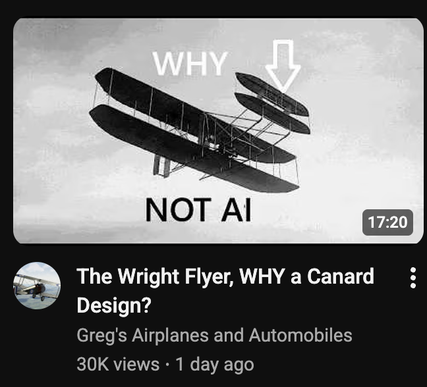This screenshot has height=387, width=427.
Task: Click 'The Wright Flyer' at title start
Action: tap(155, 277)
